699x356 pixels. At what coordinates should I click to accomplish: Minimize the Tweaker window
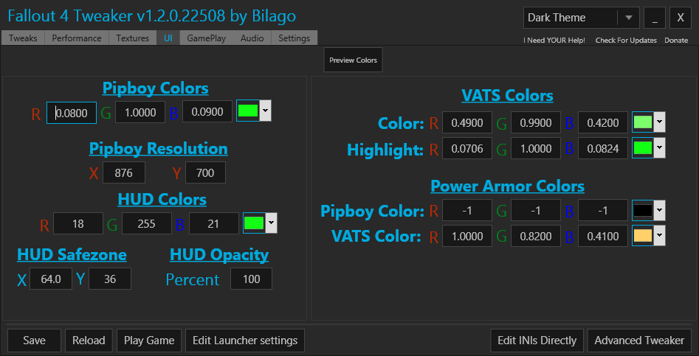[655, 18]
